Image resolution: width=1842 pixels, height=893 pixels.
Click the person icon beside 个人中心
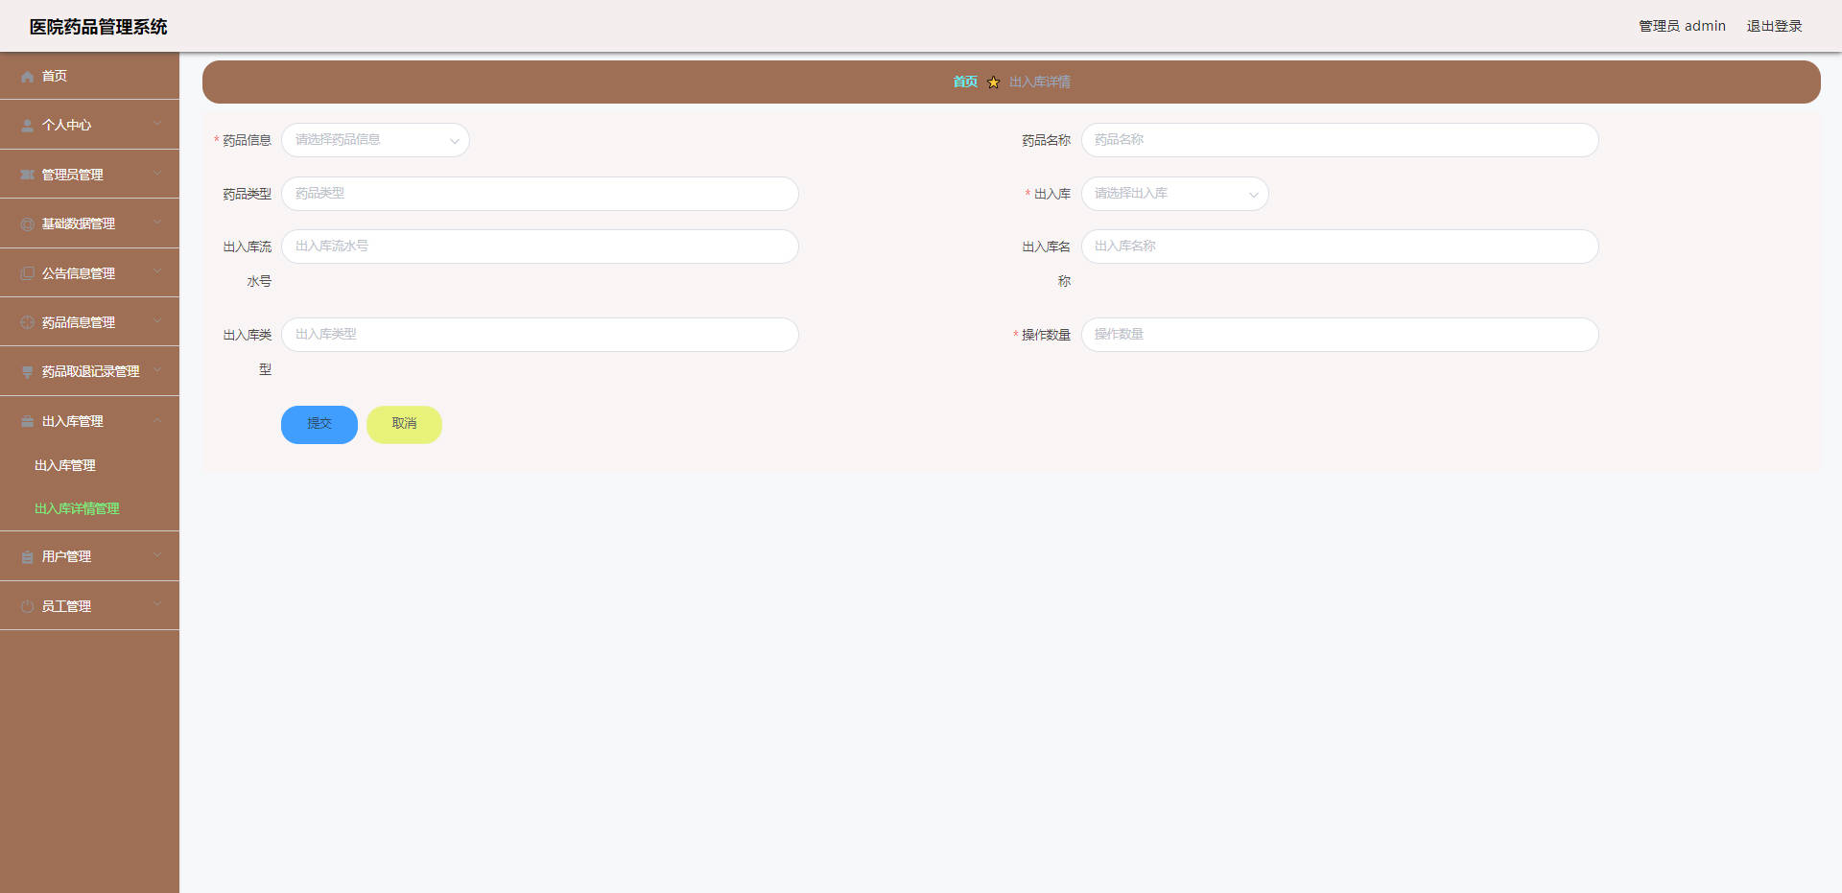click(x=28, y=126)
